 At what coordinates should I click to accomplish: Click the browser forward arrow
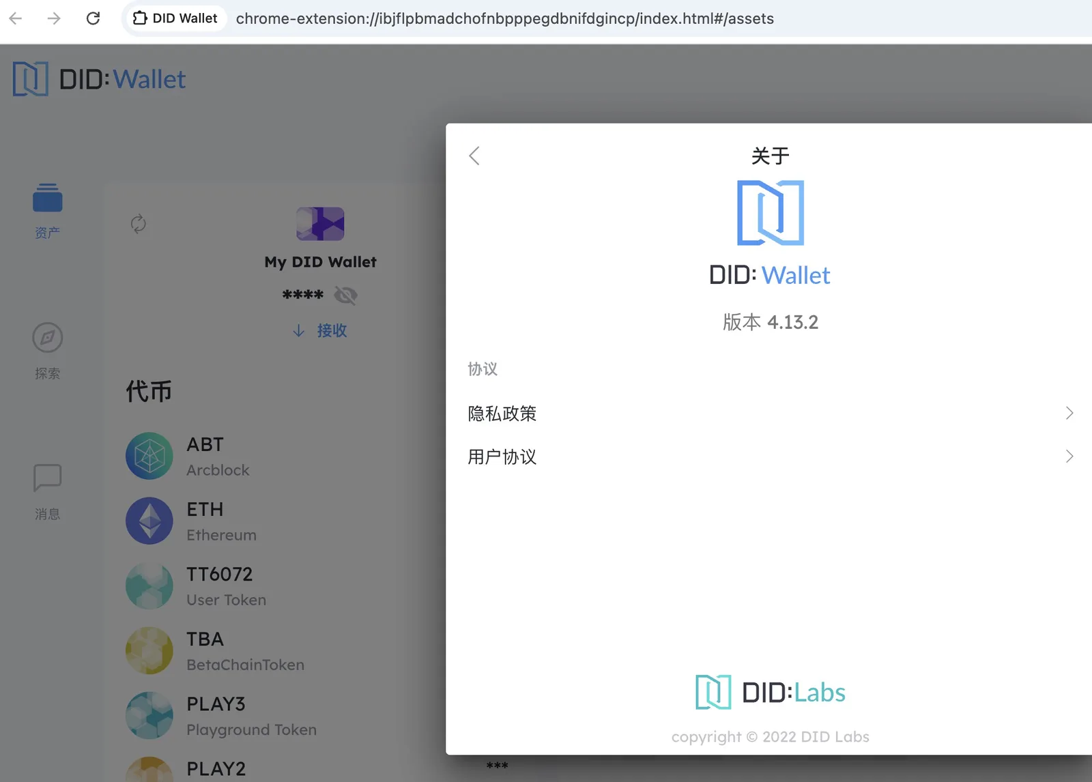point(54,18)
